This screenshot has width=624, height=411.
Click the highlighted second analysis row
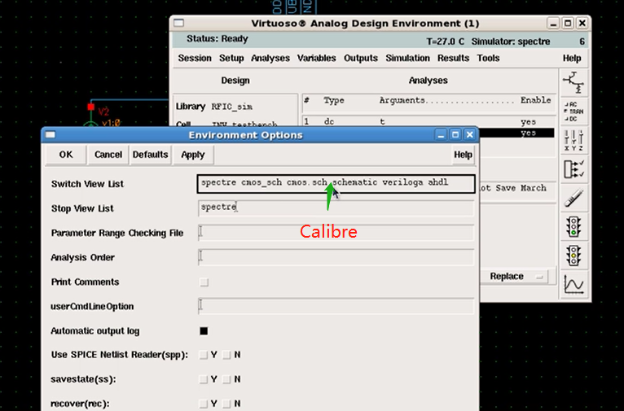point(516,133)
